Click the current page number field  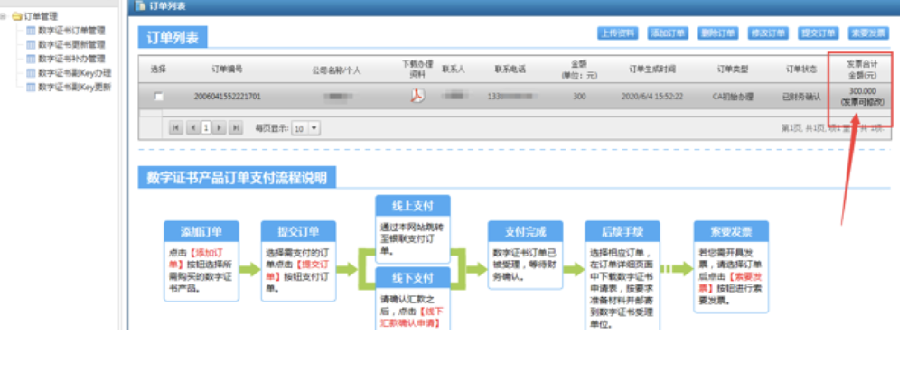tap(206, 128)
